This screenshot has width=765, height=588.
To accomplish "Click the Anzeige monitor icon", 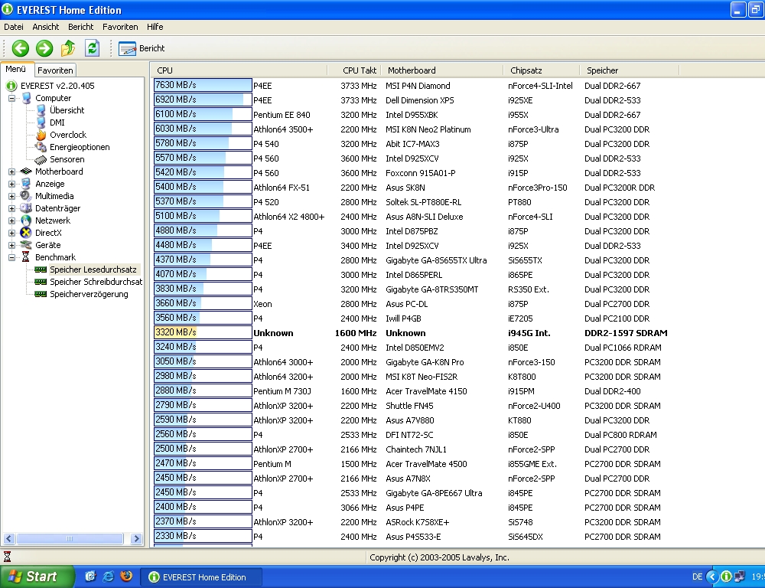I will pos(26,184).
